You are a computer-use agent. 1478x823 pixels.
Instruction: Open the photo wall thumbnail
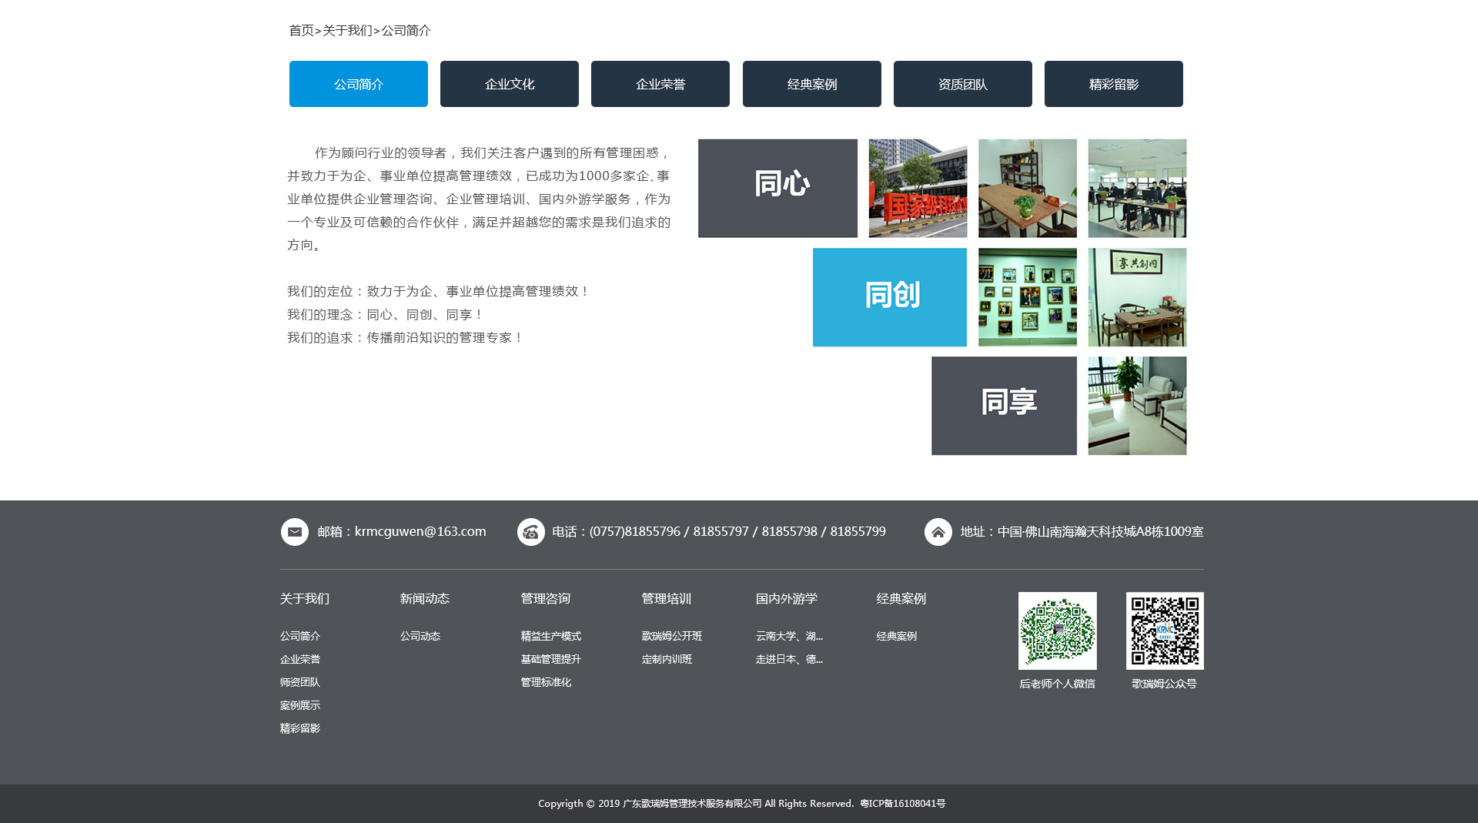click(x=1027, y=297)
